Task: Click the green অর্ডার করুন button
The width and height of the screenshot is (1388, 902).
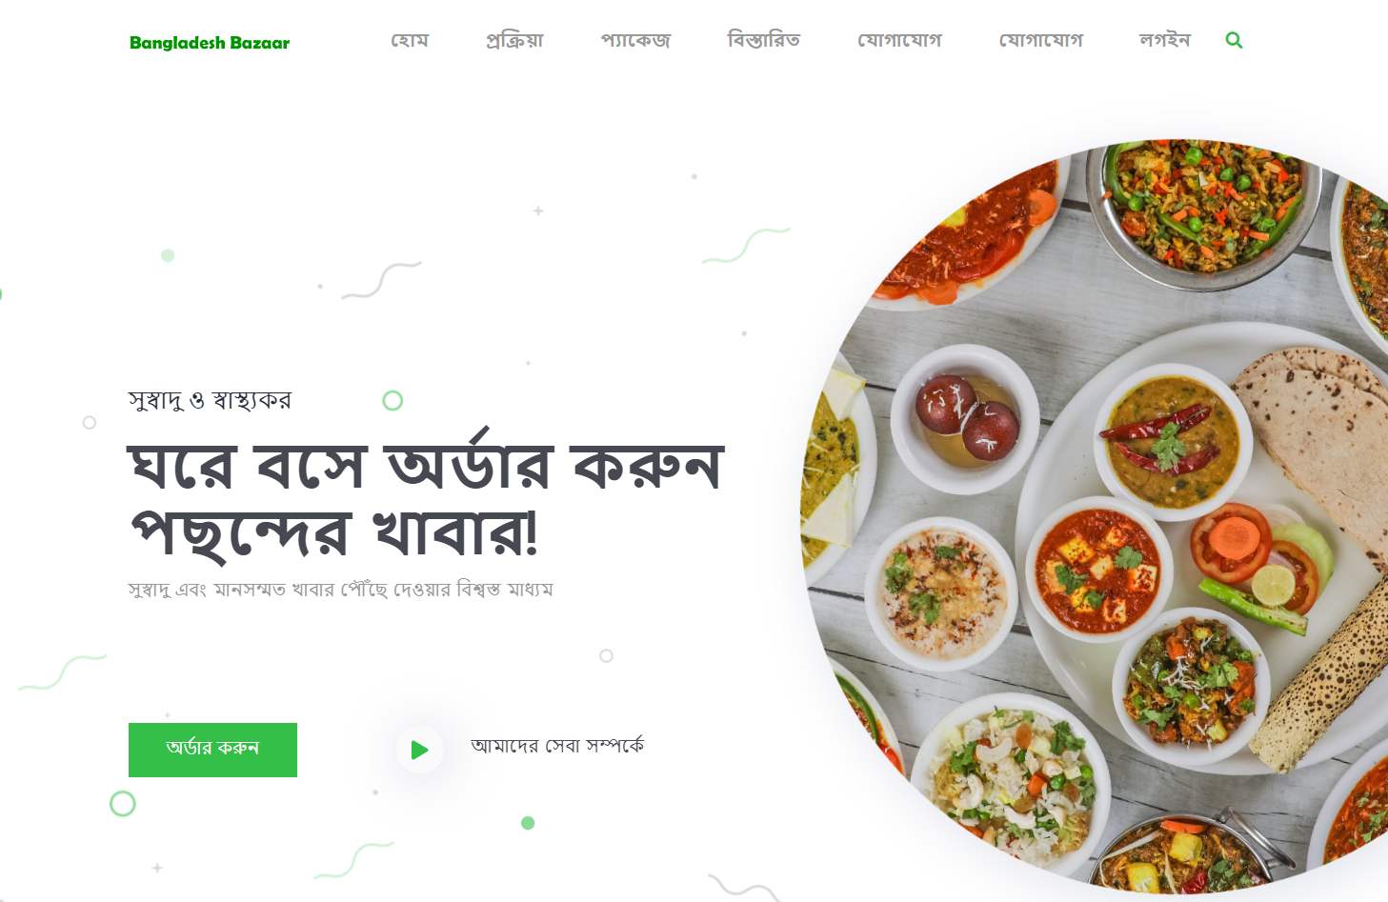Action: [212, 750]
